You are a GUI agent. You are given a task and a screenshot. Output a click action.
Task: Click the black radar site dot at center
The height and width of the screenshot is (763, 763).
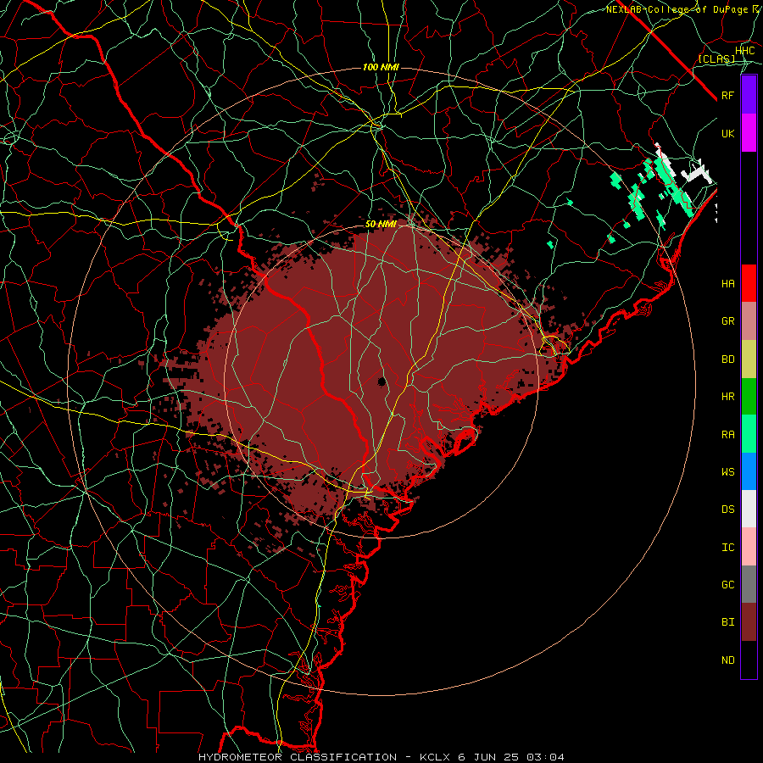click(382, 381)
